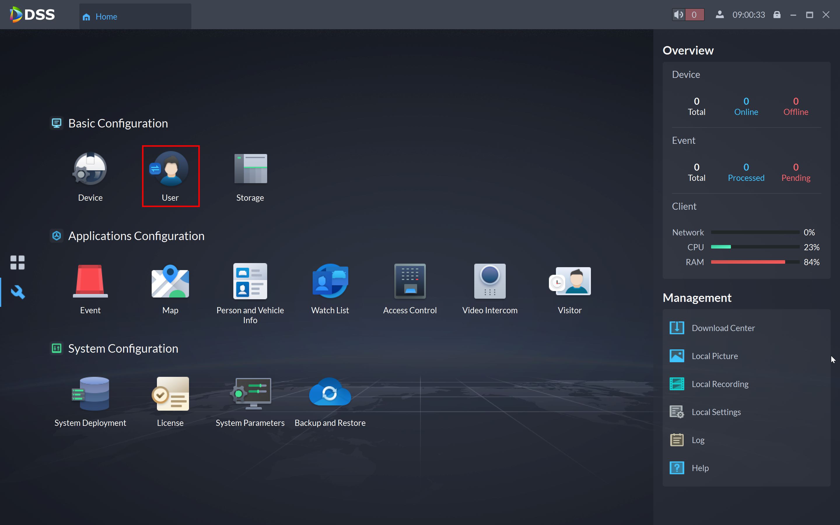Switch to the applications grid in the sidebar

(x=17, y=262)
